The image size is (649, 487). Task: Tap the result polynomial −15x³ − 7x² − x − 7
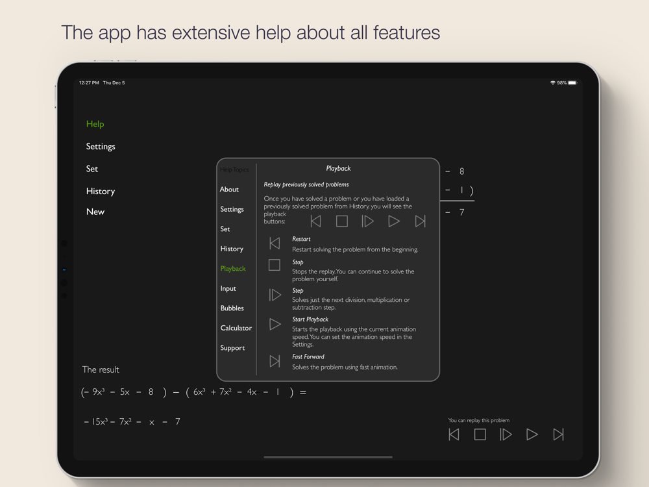click(x=132, y=422)
